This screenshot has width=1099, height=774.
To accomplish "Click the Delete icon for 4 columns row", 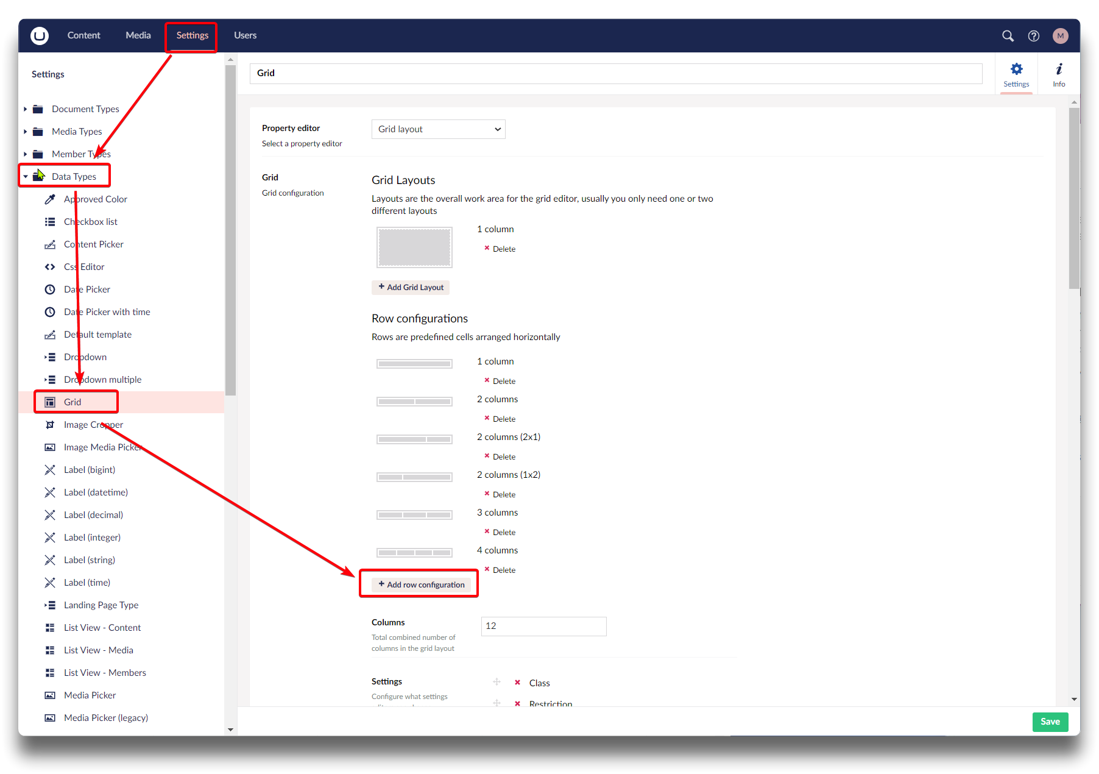I will [x=487, y=569].
